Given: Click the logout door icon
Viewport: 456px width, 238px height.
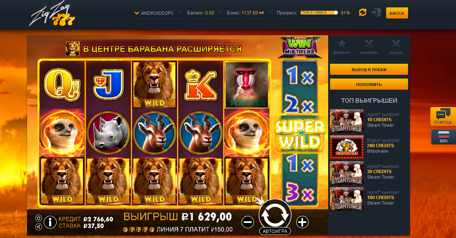Looking at the screenshot, I should tap(376, 13).
